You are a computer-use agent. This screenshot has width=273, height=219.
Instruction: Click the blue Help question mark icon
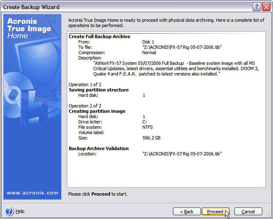point(9,211)
